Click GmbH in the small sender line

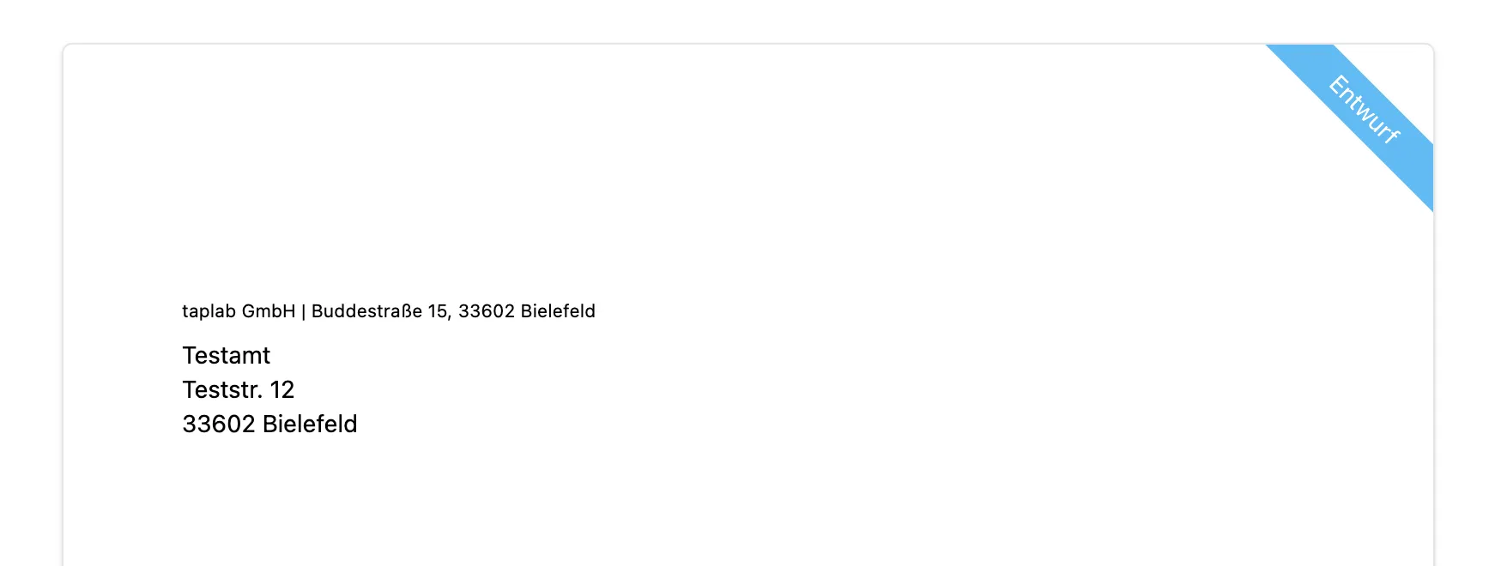pos(268,311)
